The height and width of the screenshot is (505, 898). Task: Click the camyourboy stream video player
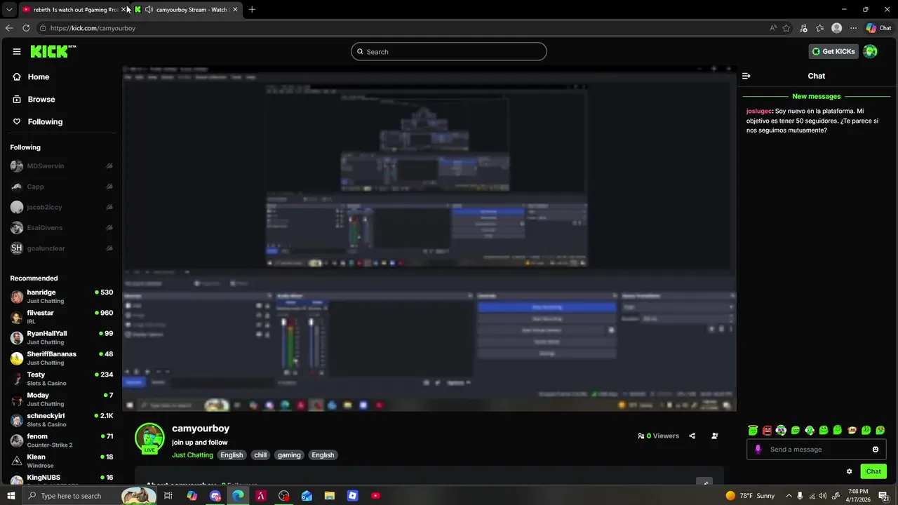click(429, 238)
